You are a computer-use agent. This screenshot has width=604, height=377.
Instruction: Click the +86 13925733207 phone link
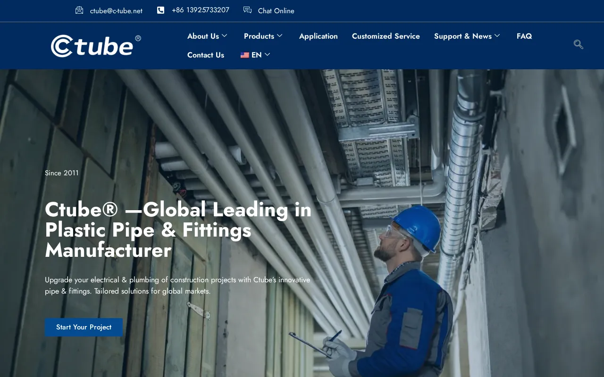pyautogui.click(x=201, y=10)
